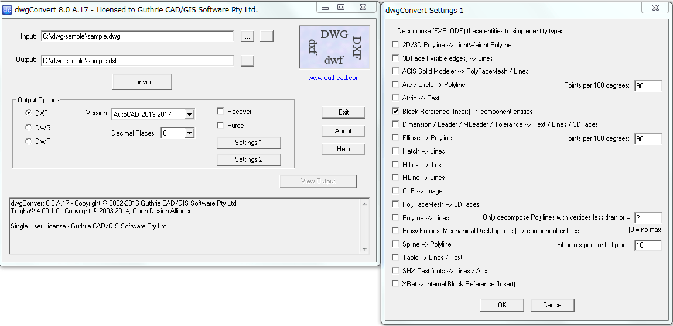The height and width of the screenshot is (326, 673).
Task: Open the Decimal Places dropdown
Action: [189, 133]
